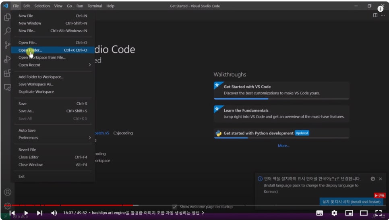Image resolution: width=389 pixels, height=220 pixels.
Task: Expand the Open Recent submenu
Action: coord(53,65)
